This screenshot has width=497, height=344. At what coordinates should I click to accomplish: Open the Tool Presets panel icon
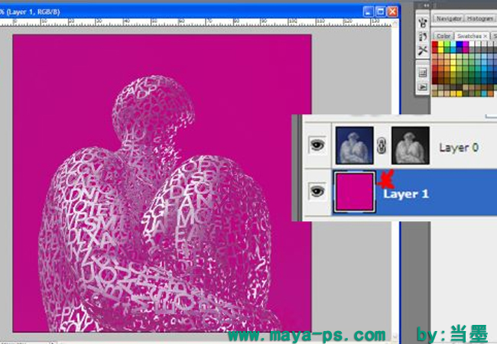pos(423,50)
